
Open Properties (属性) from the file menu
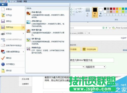tap(13, 58)
